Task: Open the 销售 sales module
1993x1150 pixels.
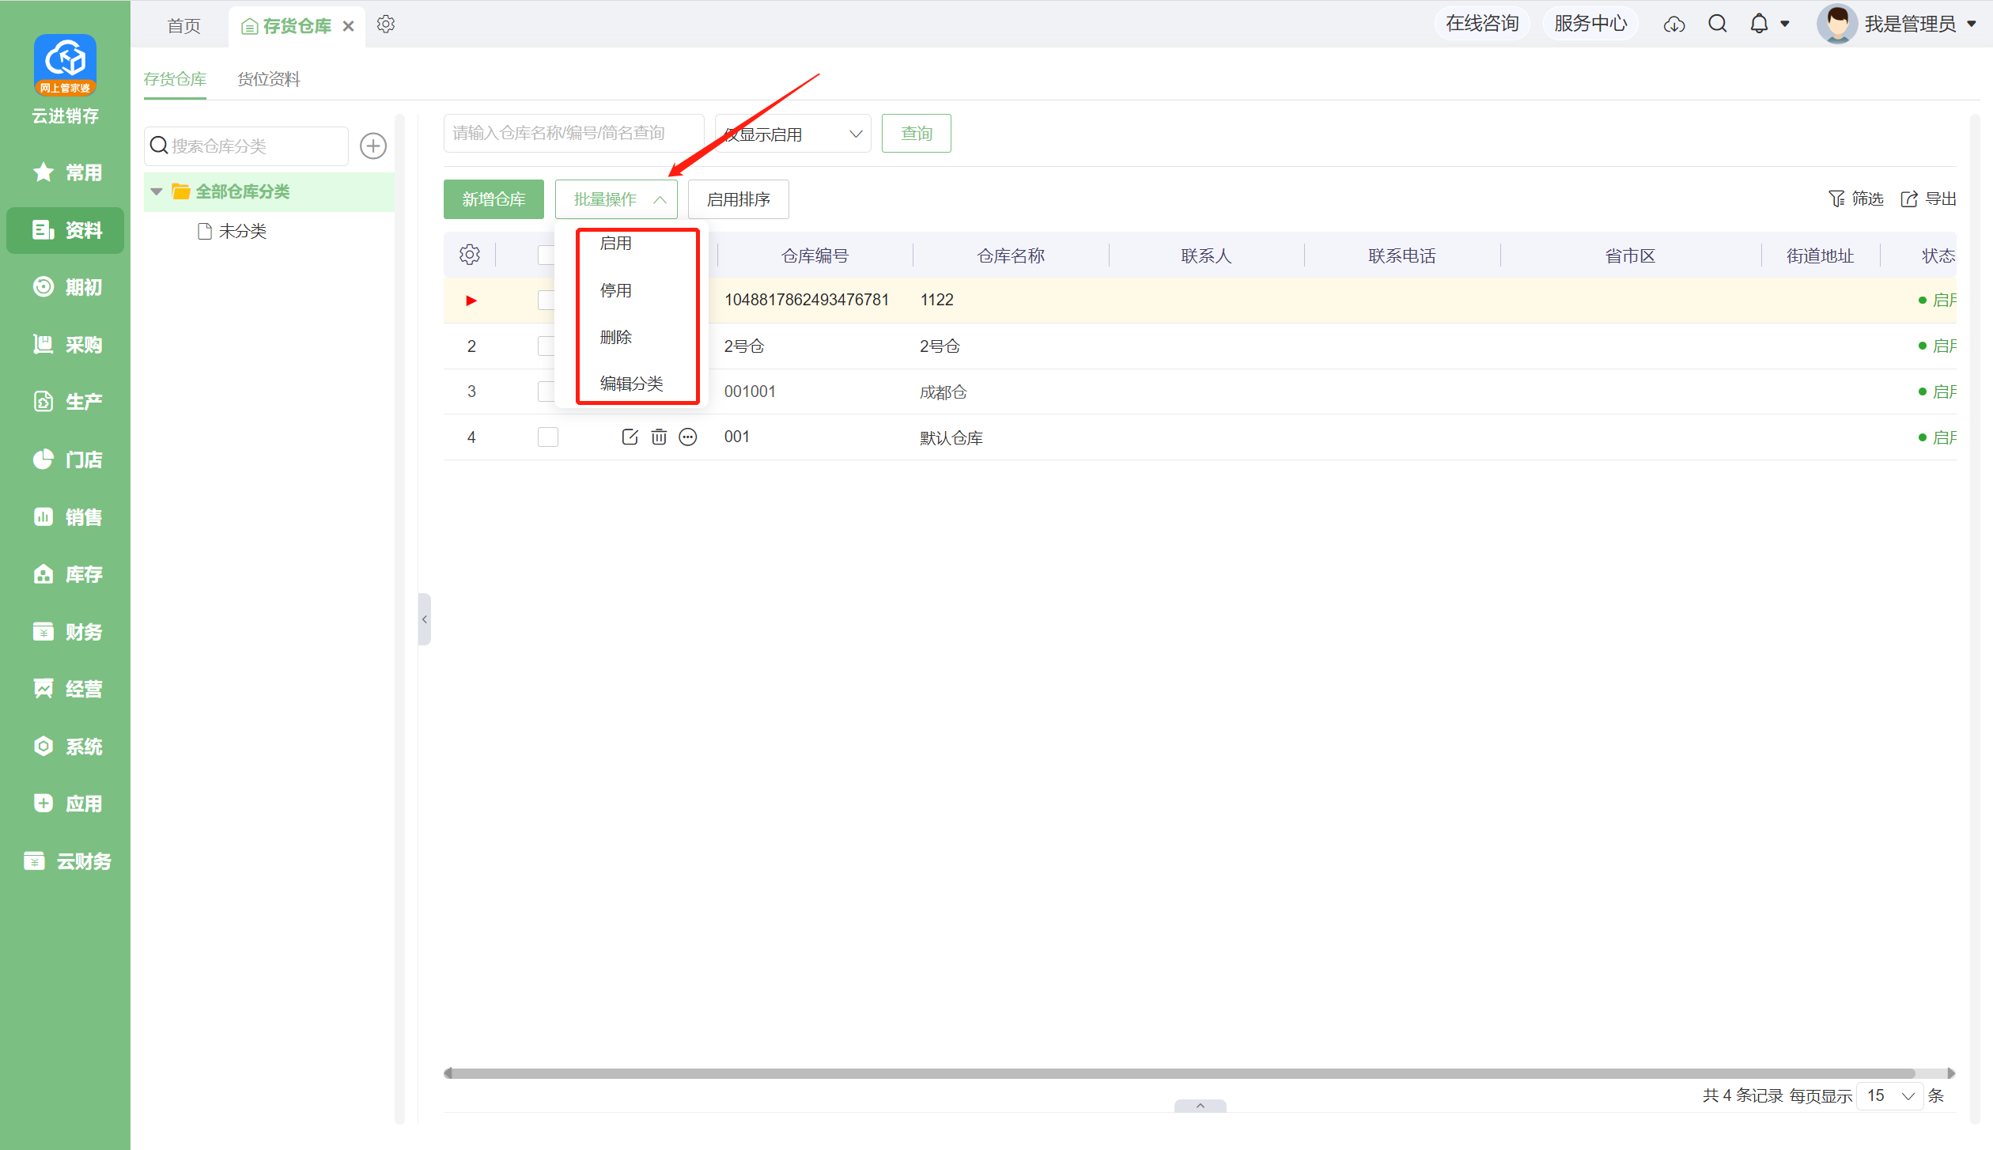Action: 66,517
